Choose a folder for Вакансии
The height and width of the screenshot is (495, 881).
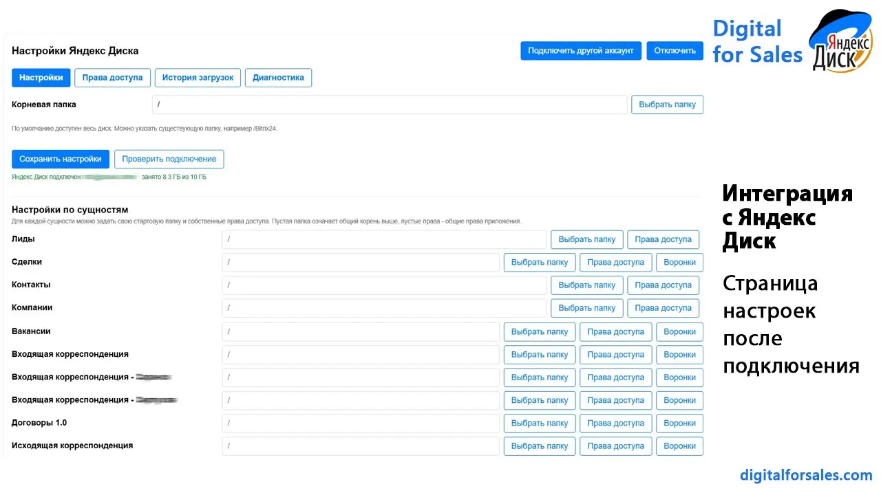pos(540,332)
